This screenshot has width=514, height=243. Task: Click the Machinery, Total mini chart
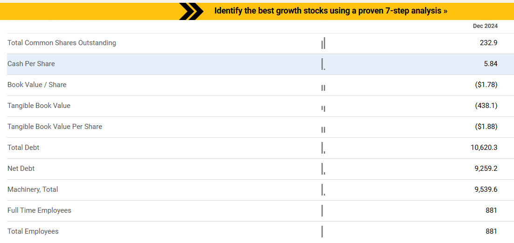[x=323, y=190]
